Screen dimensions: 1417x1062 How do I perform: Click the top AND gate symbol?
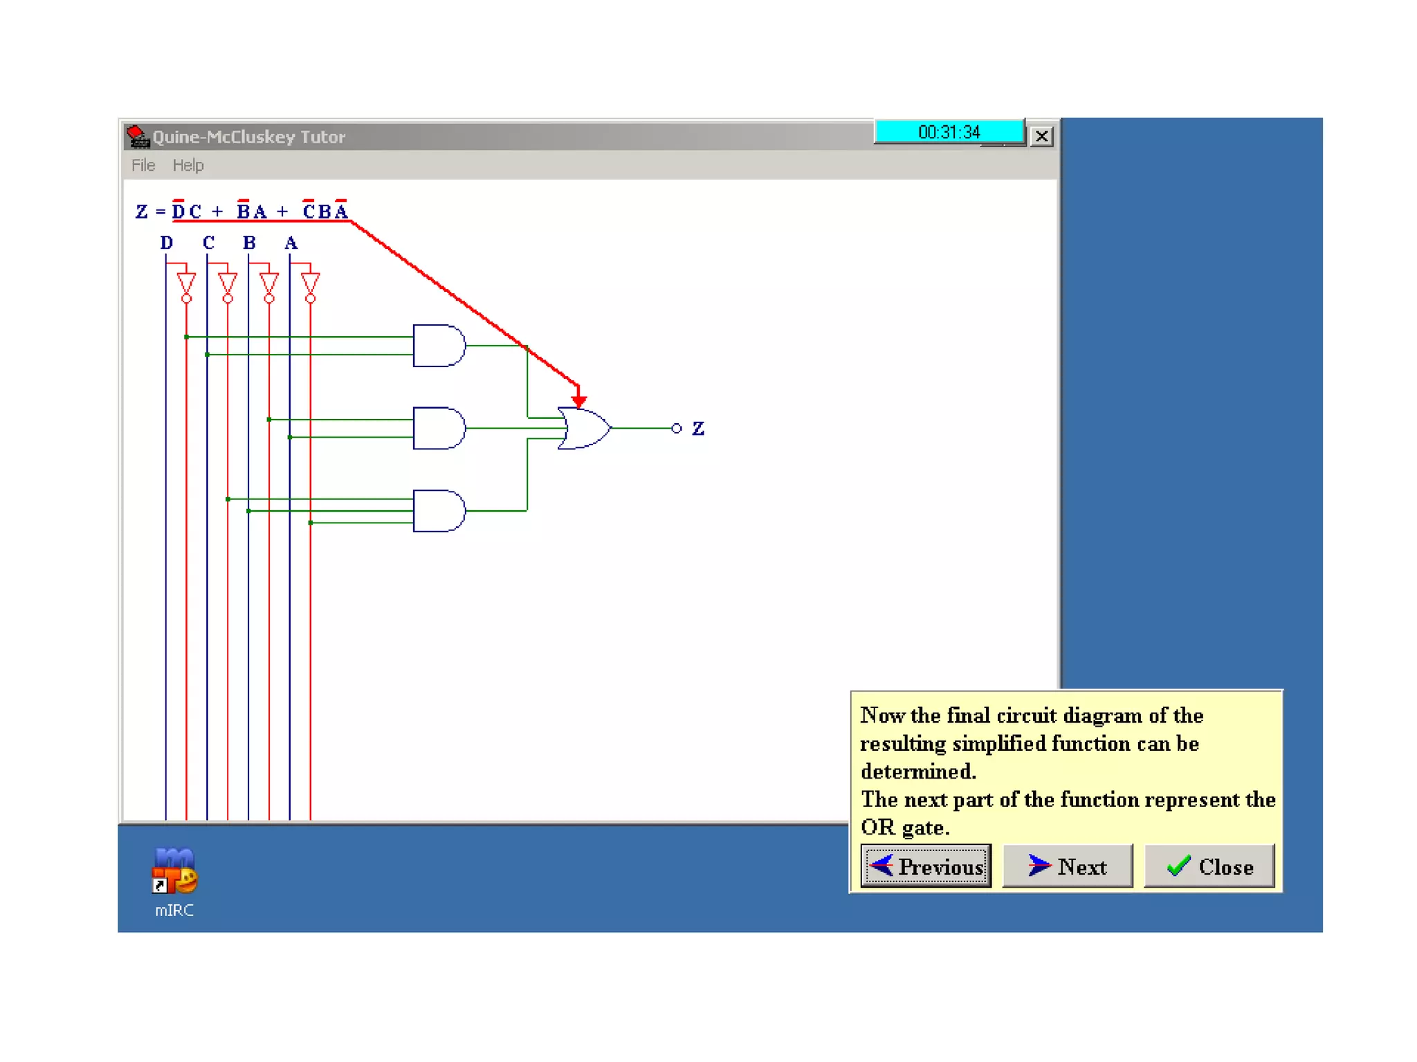438,345
